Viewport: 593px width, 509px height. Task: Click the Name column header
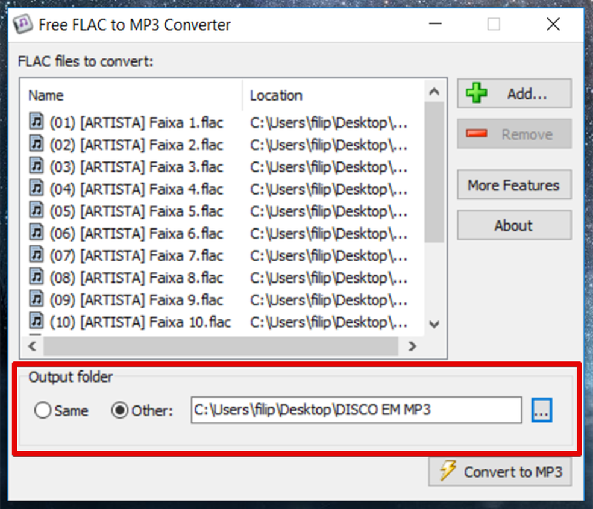(131, 95)
